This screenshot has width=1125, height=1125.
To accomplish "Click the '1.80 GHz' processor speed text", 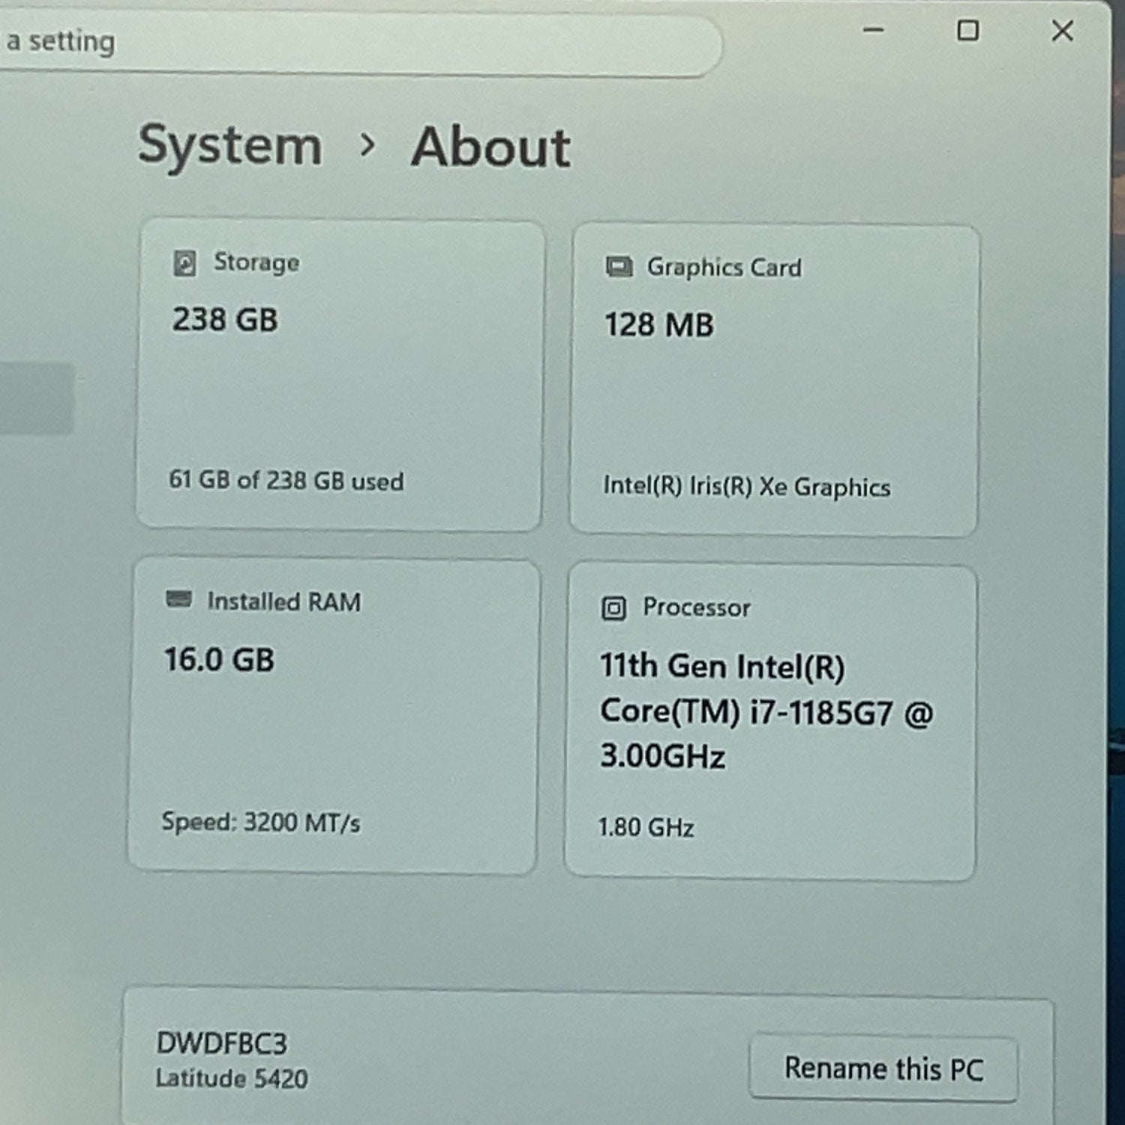I will click(x=646, y=827).
